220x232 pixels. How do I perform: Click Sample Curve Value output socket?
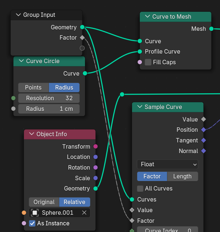[203, 119]
